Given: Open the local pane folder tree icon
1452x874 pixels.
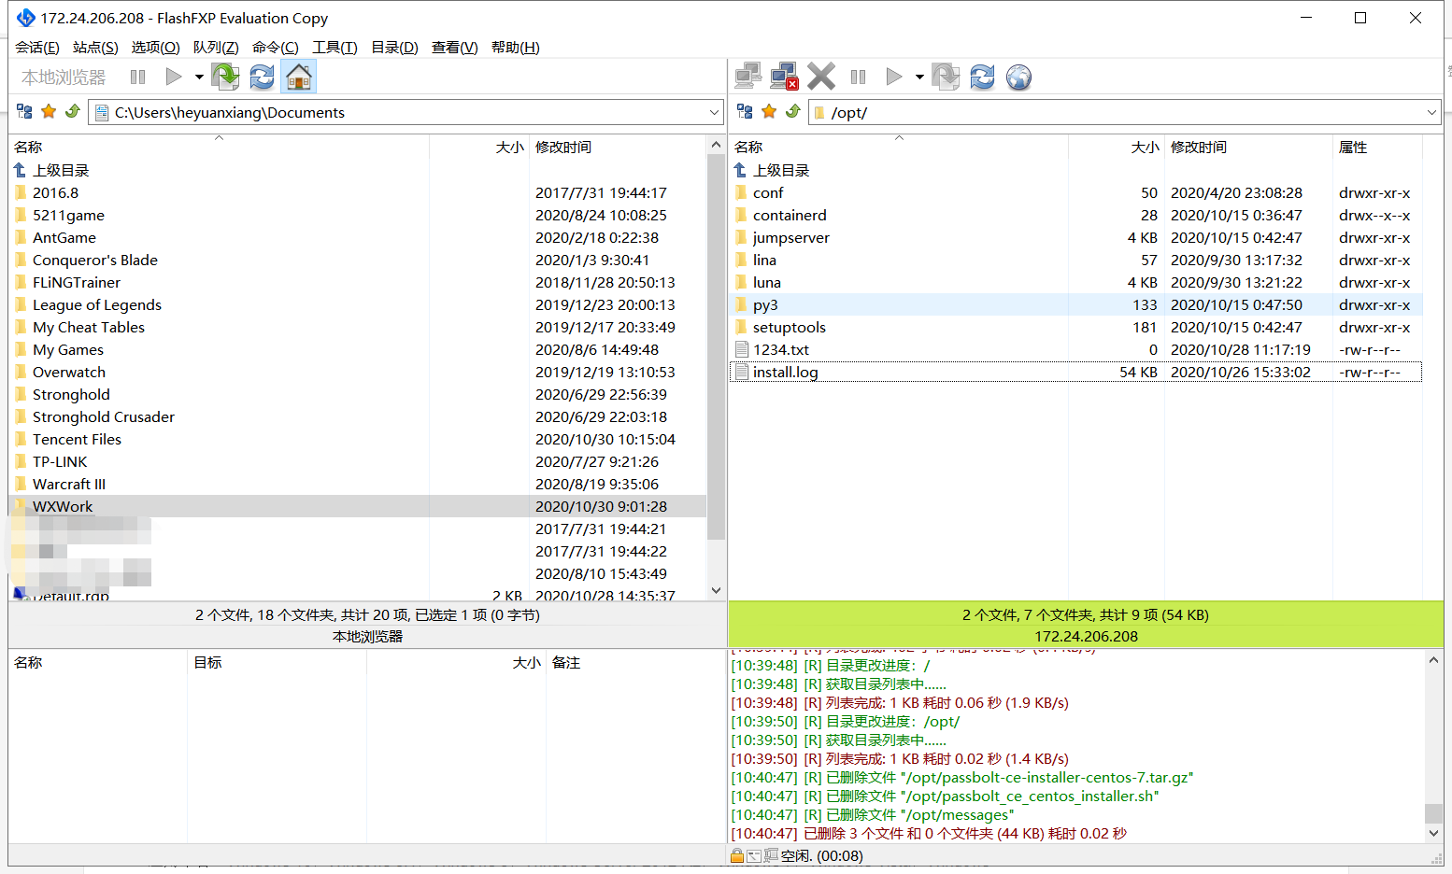Looking at the screenshot, I should click(24, 112).
